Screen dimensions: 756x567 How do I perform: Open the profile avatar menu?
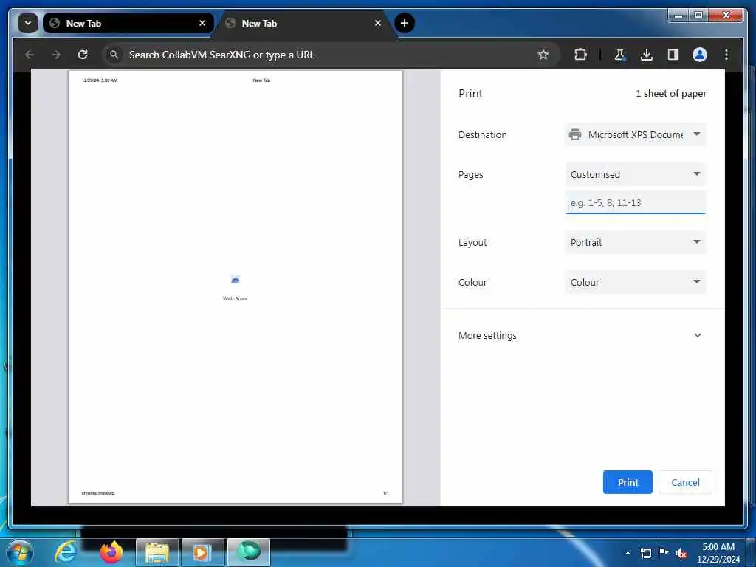700,55
